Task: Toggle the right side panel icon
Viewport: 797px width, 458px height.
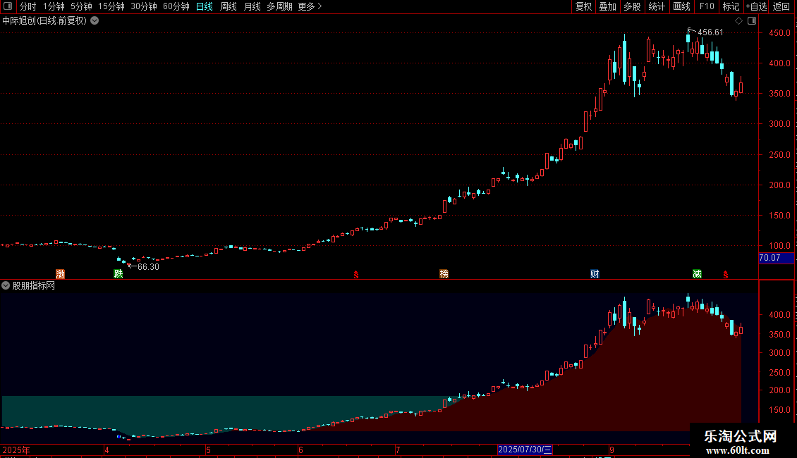Action: pos(752,21)
